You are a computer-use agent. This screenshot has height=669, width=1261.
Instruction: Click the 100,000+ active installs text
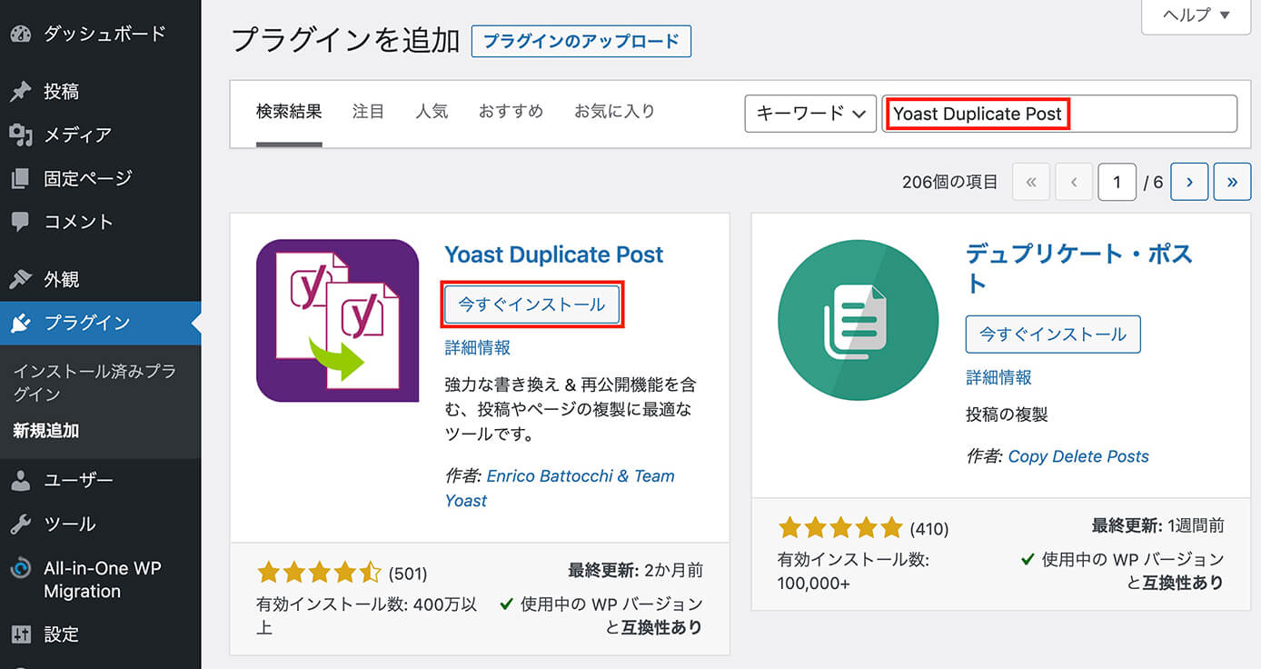point(814,583)
